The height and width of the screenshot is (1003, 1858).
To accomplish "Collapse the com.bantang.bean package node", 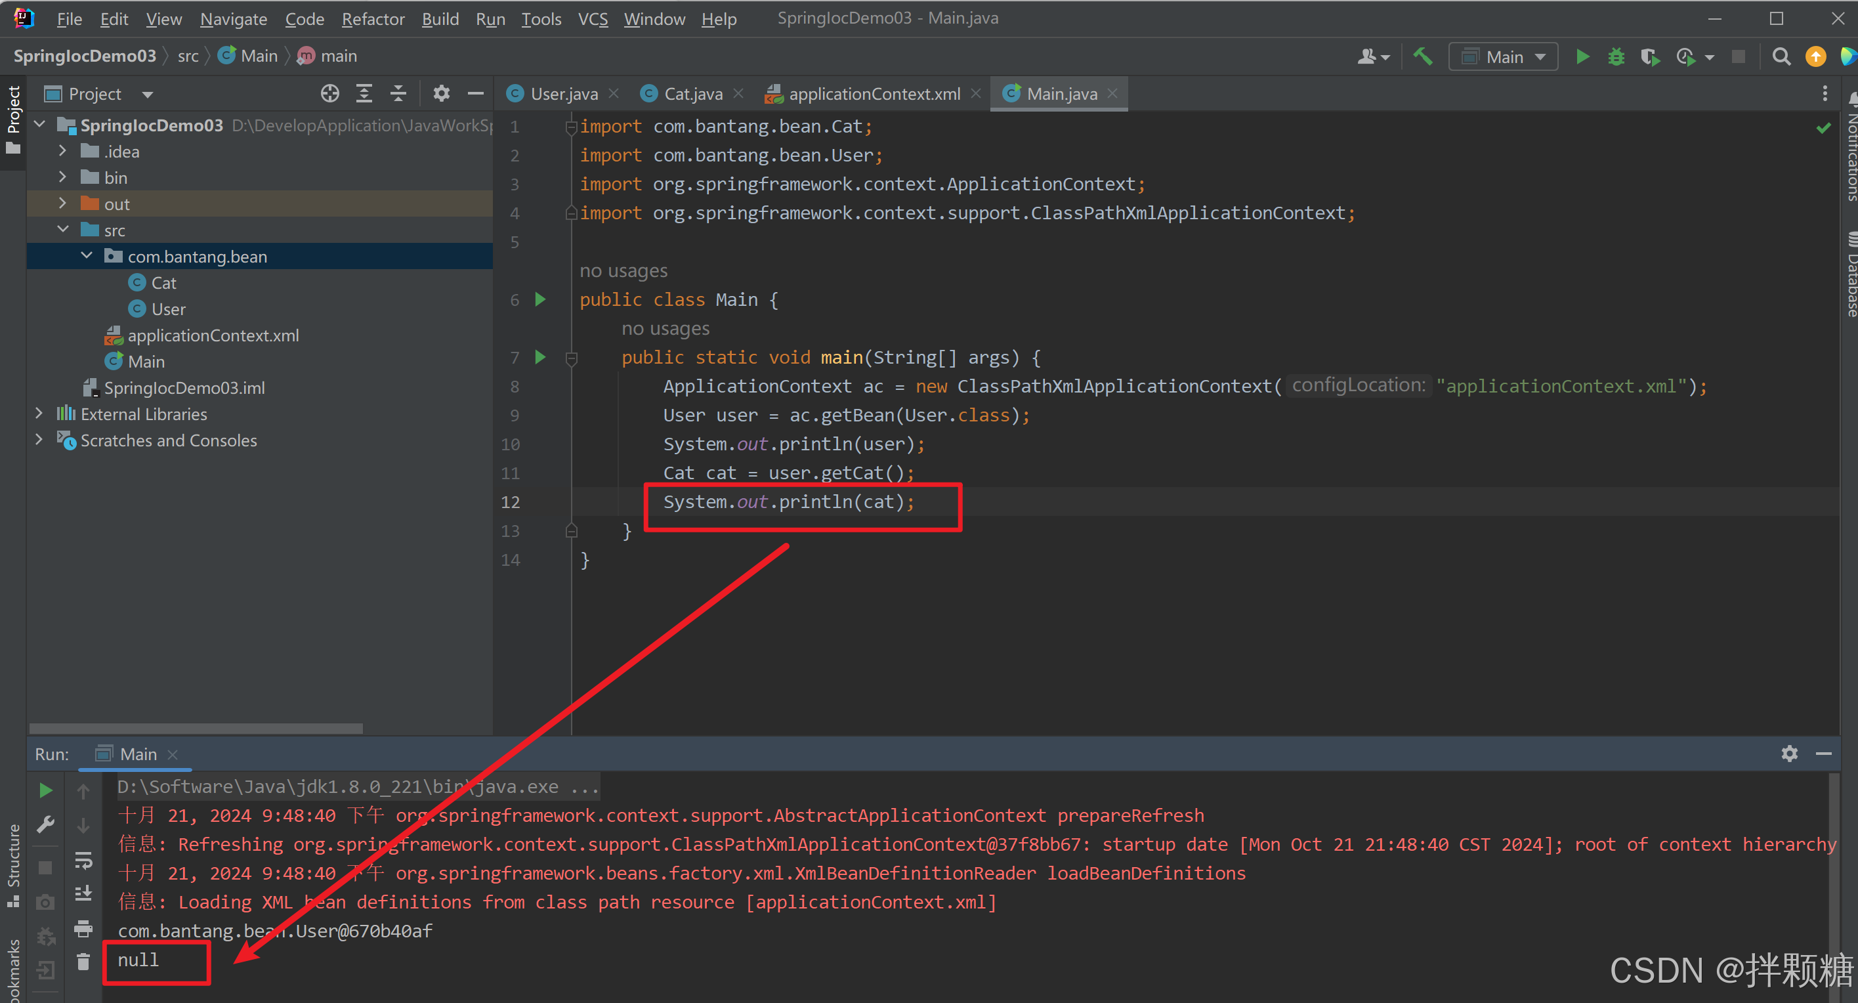I will (x=87, y=256).
